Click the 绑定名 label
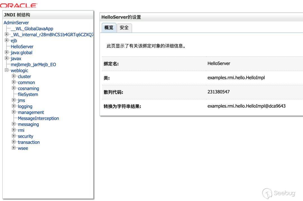This screenshot has height=201, width=303. (x=111, y=64)
